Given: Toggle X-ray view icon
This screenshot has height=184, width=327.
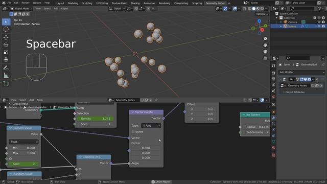Looking at the screenshot, I should coord(244,9).
